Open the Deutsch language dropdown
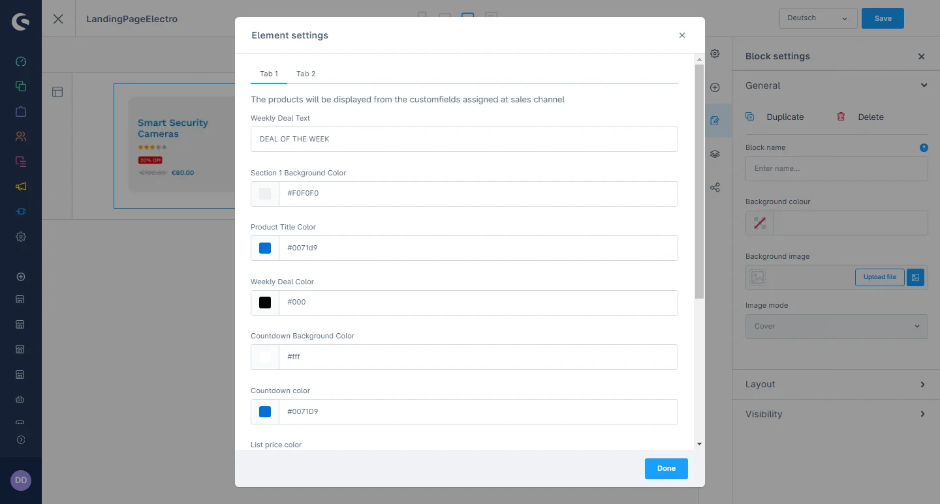940x504 pixels. (817, 18)
